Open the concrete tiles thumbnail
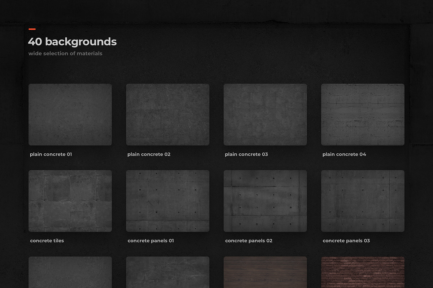 pyautogui.click(x=70, y=201)
